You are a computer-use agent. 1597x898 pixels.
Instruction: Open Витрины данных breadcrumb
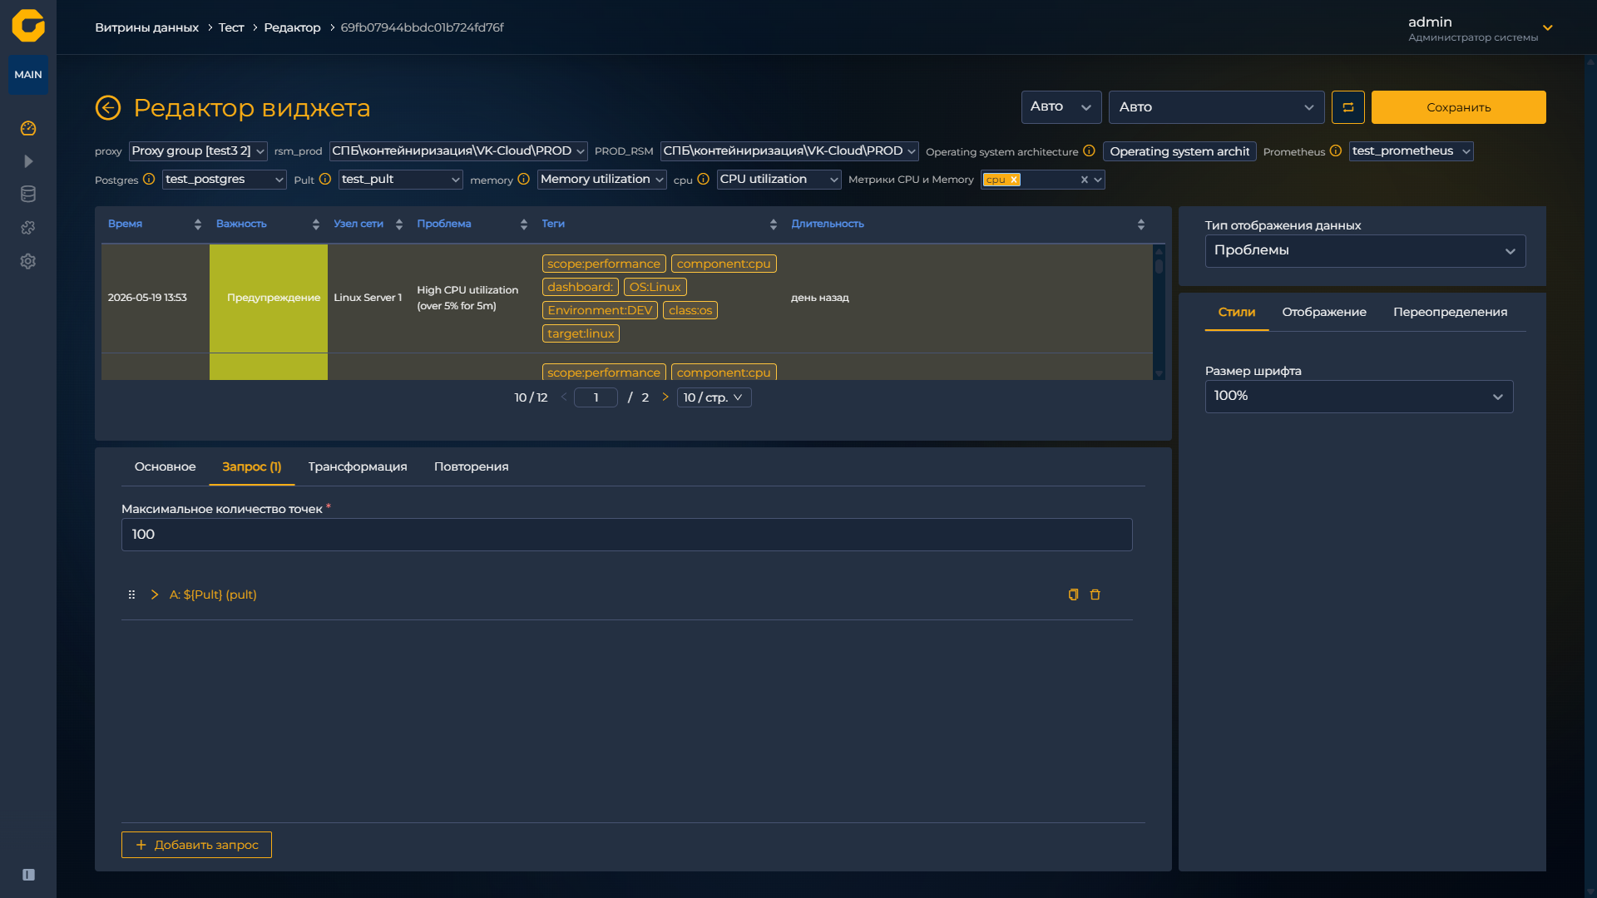tap(146, 27)
